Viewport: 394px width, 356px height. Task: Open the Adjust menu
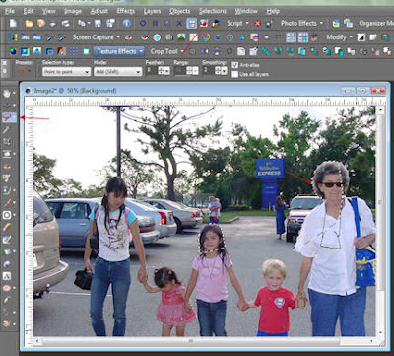pos(98,11)
